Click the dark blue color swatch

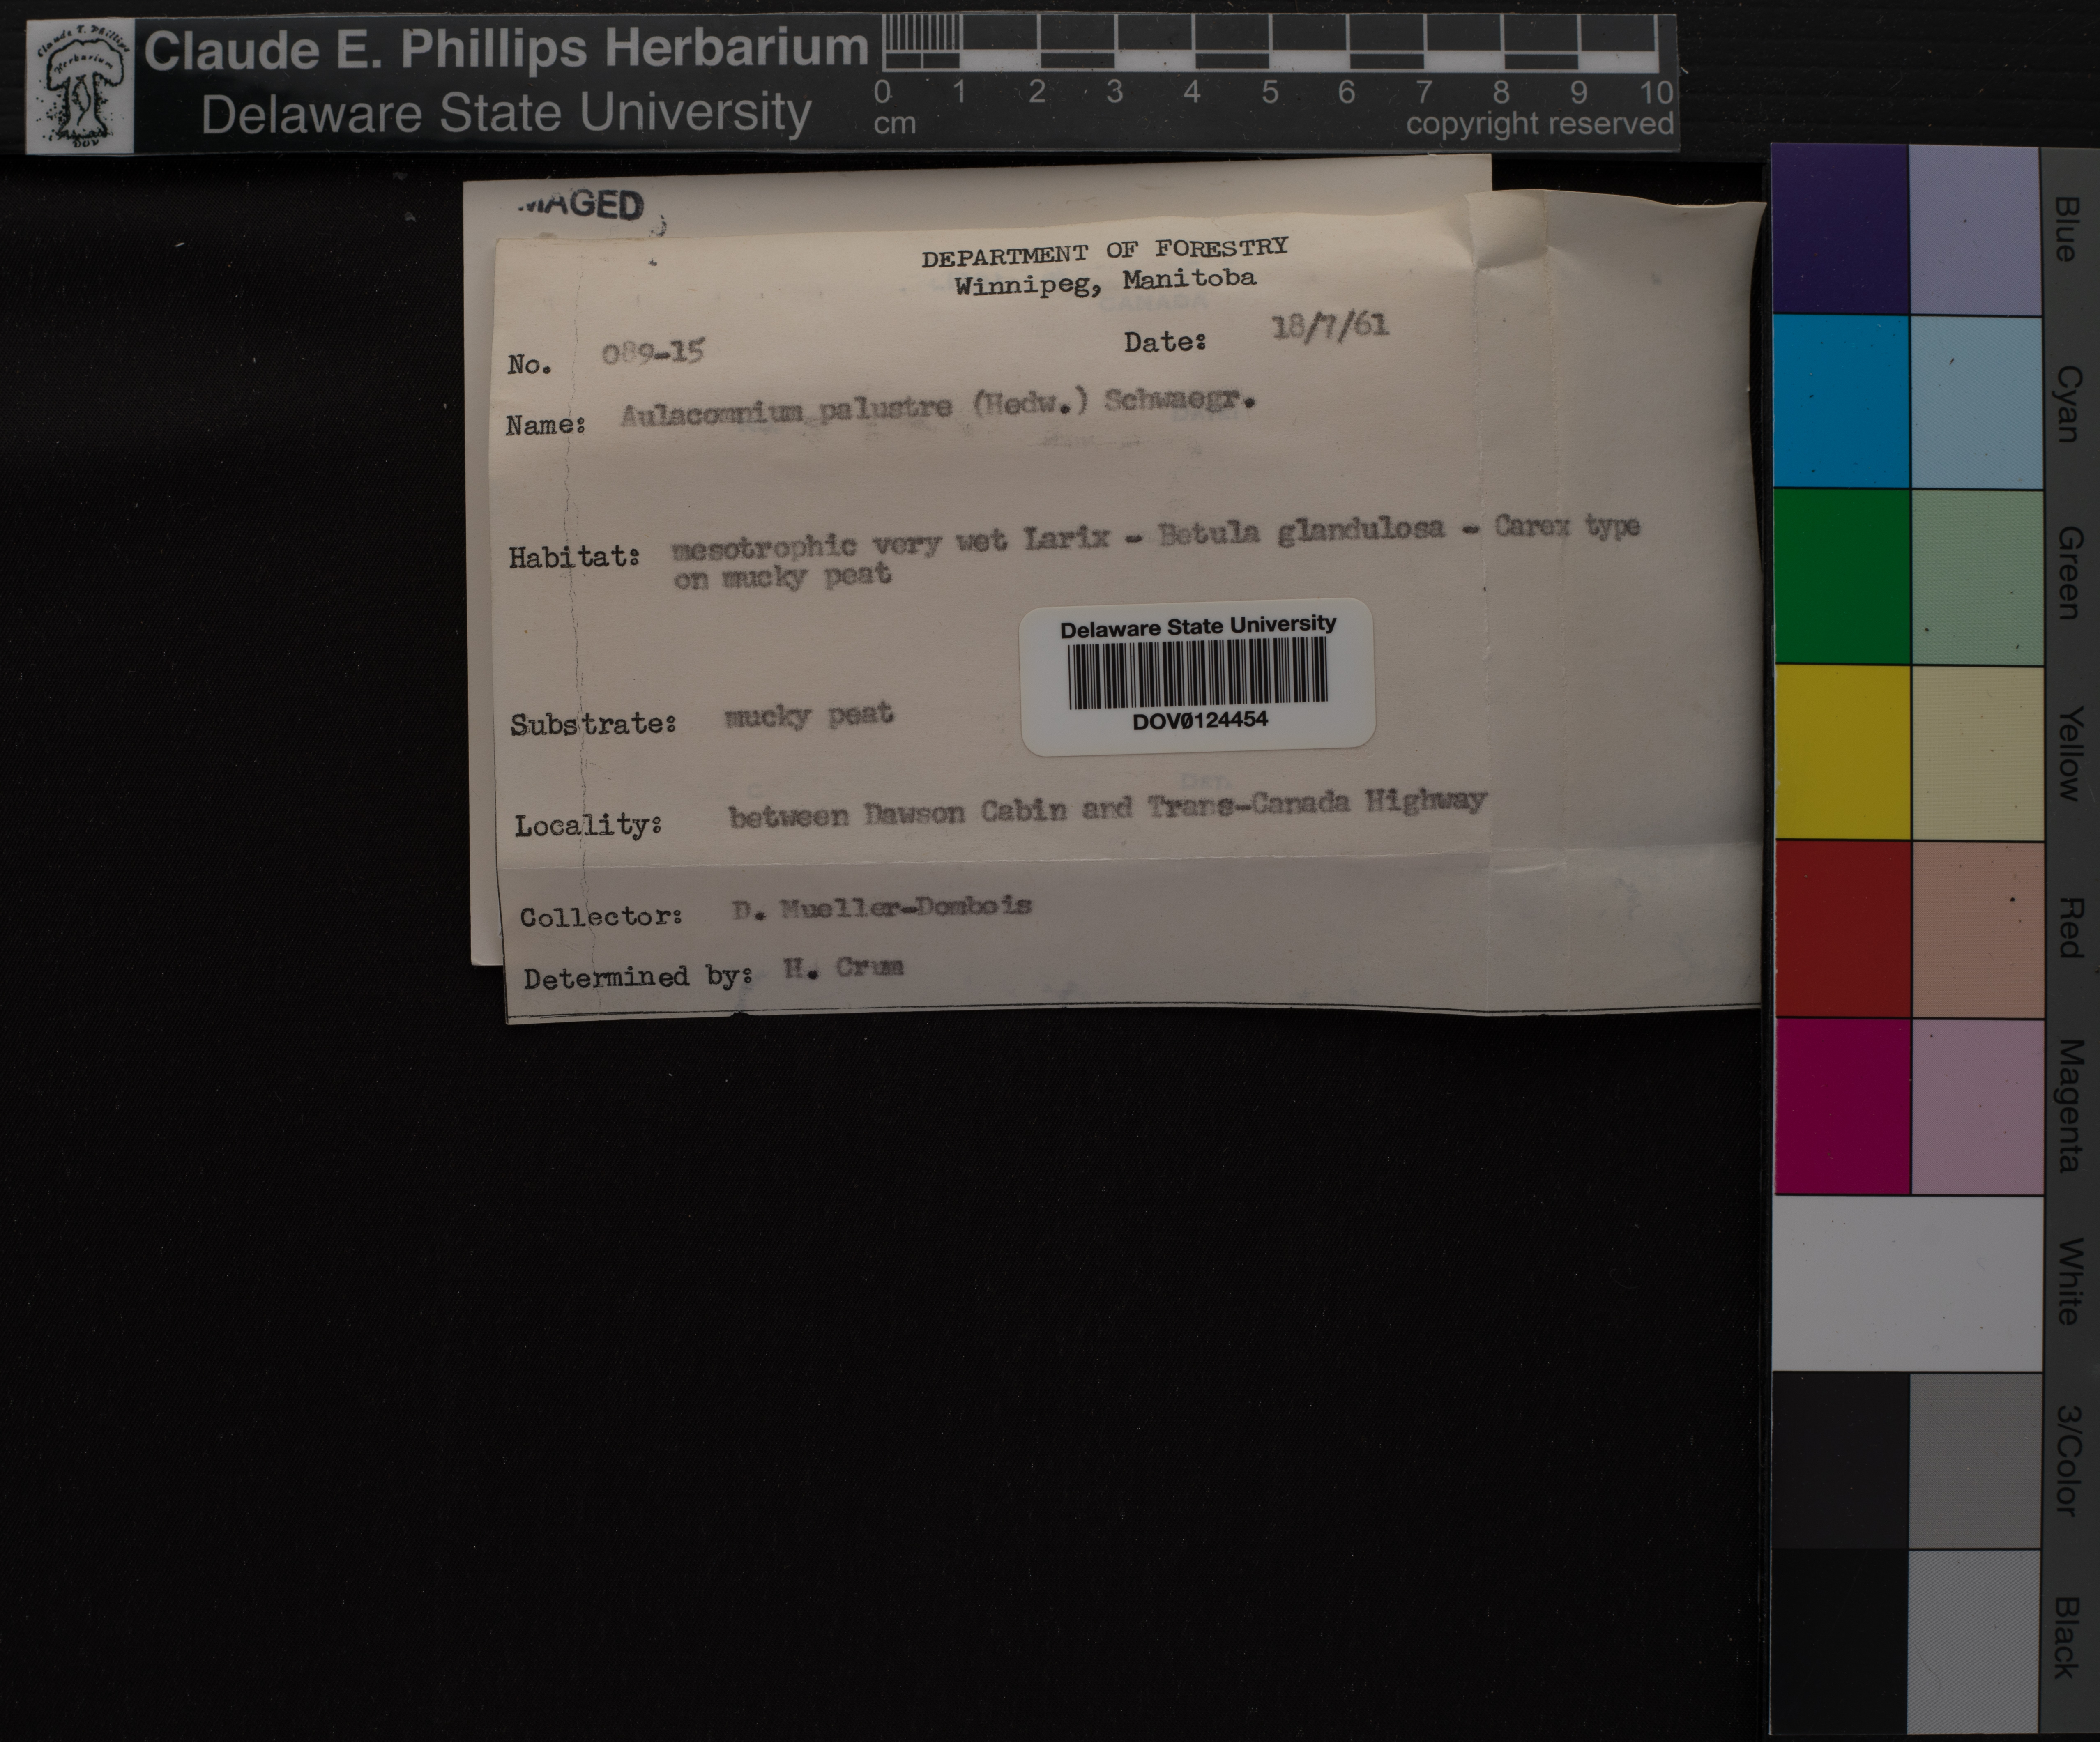click(1840, 230)
